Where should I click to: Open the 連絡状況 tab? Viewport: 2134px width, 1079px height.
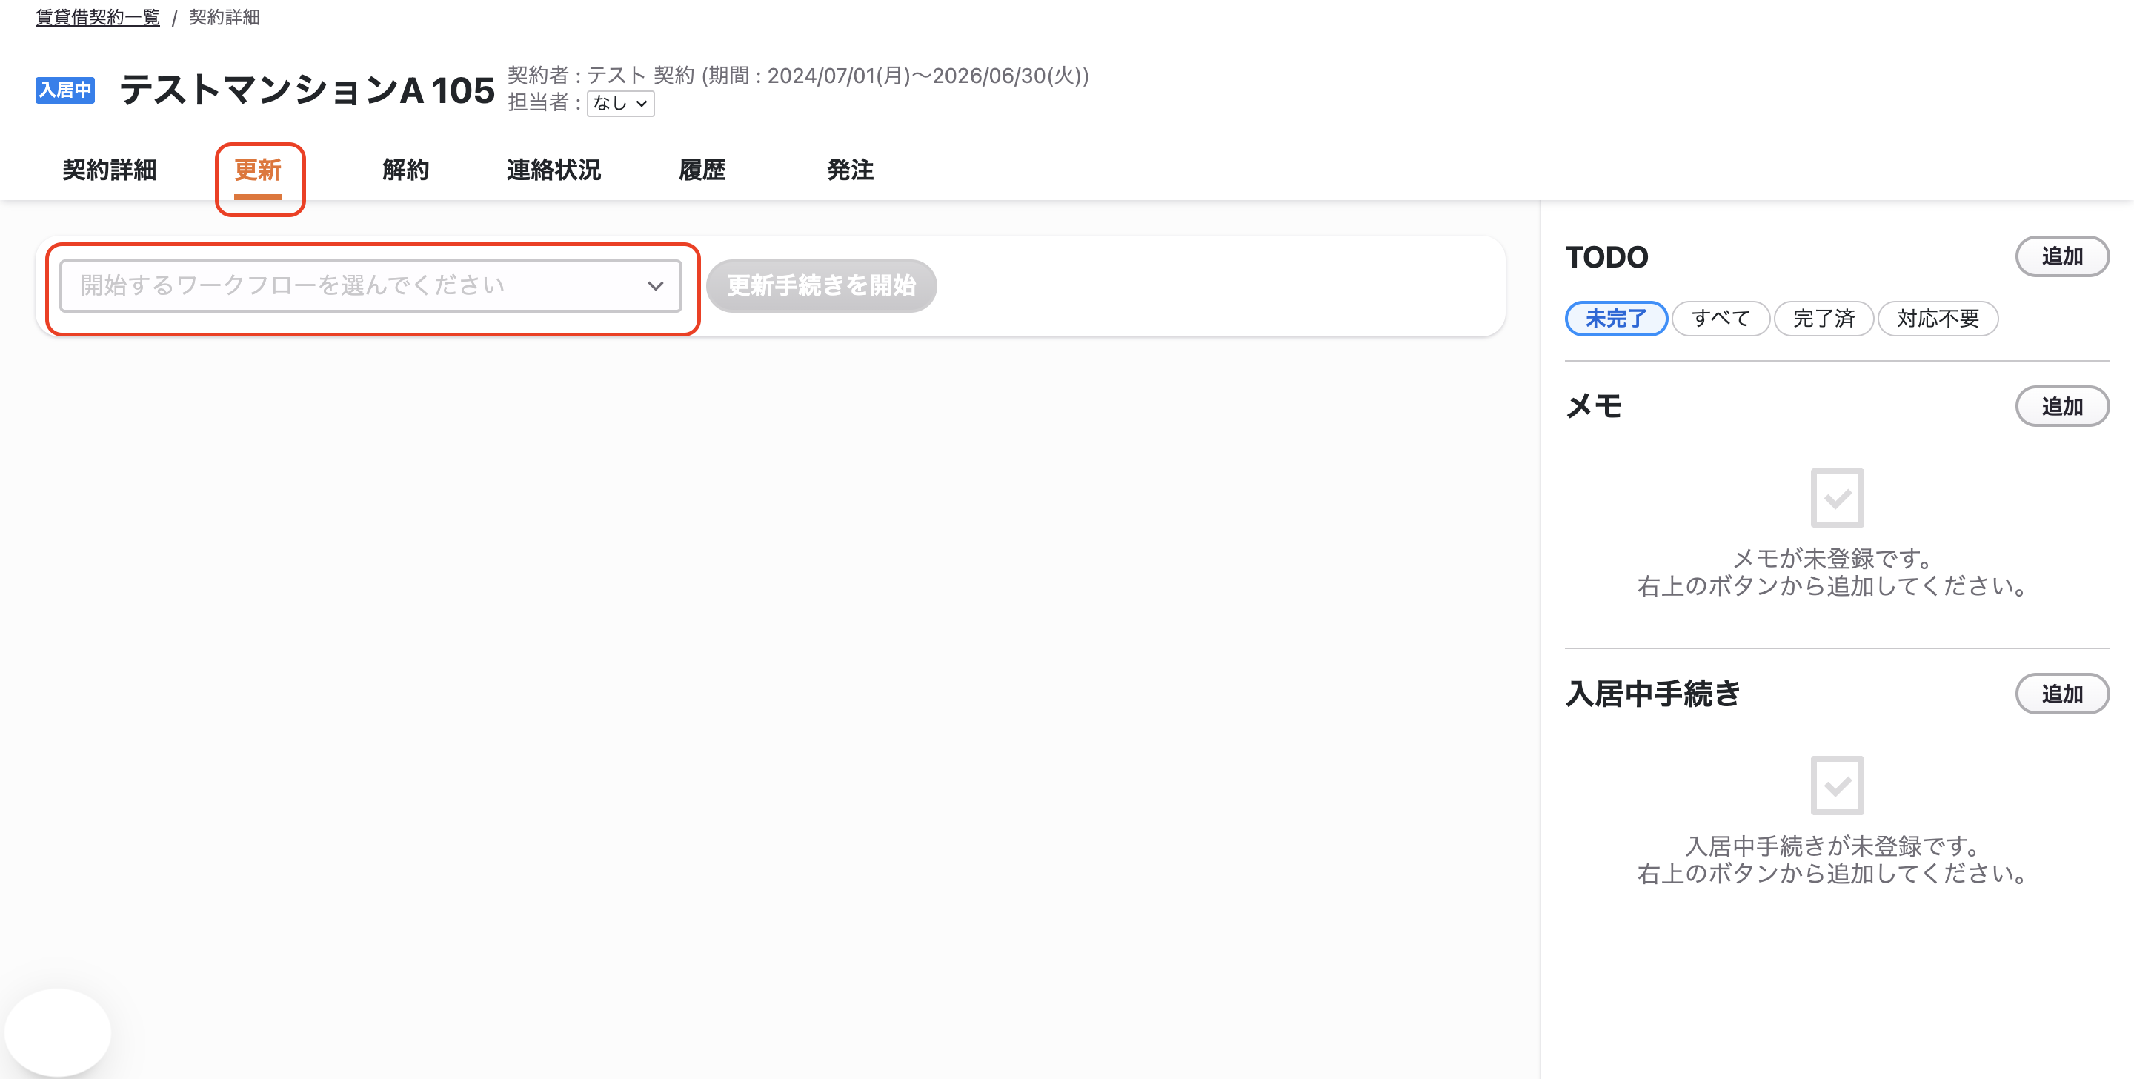click(554, 170)
